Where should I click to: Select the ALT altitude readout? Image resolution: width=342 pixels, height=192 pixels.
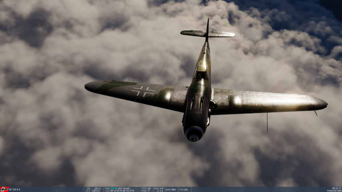pos(93,191)
